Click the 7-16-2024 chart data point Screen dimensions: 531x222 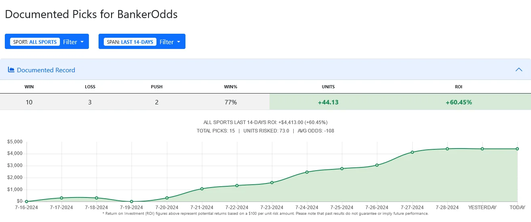[27, 202]
